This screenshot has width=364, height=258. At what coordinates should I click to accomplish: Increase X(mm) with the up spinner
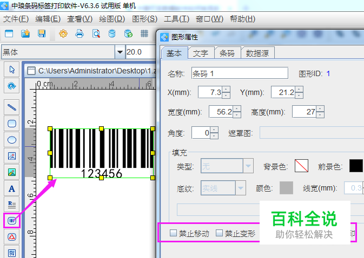click(226, 89)
